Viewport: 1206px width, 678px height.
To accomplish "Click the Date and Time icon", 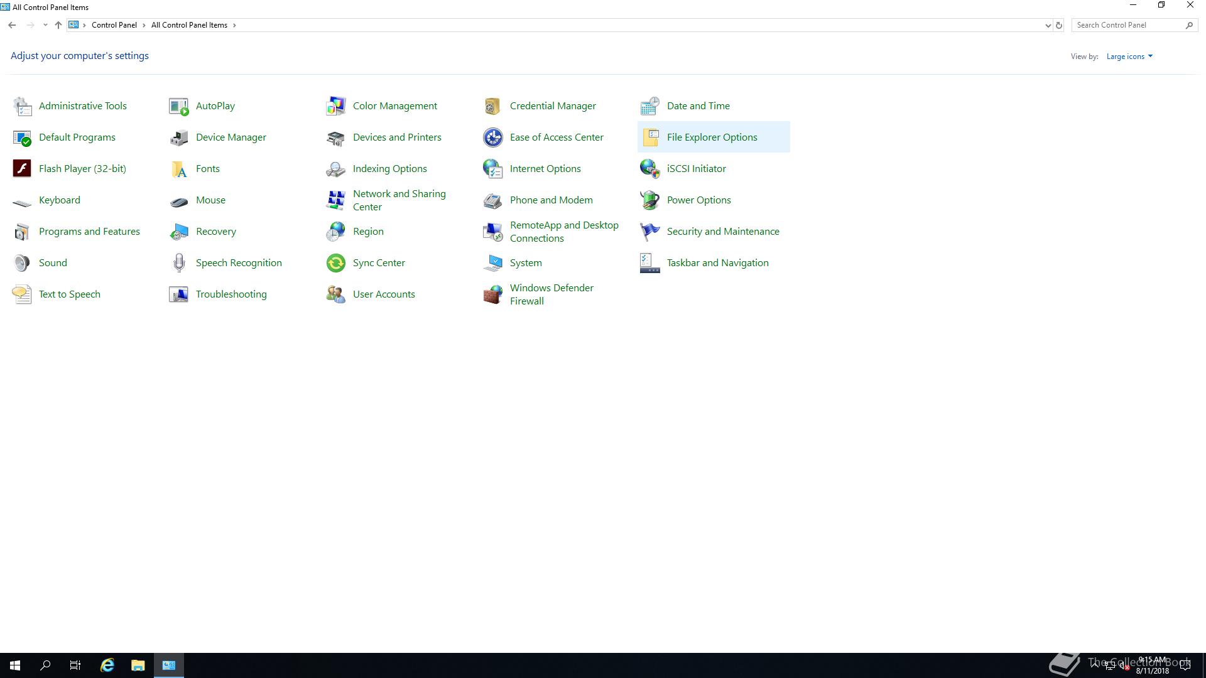I will (650, 106).
